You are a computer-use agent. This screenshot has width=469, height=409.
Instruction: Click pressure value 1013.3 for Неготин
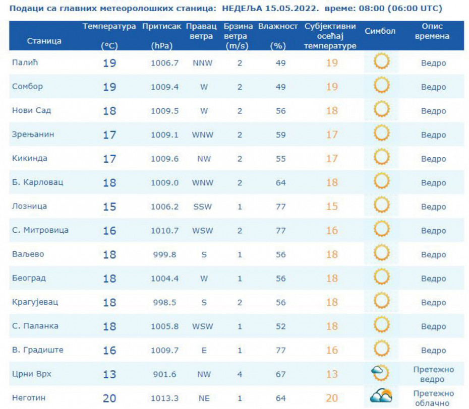coord(165,398)
